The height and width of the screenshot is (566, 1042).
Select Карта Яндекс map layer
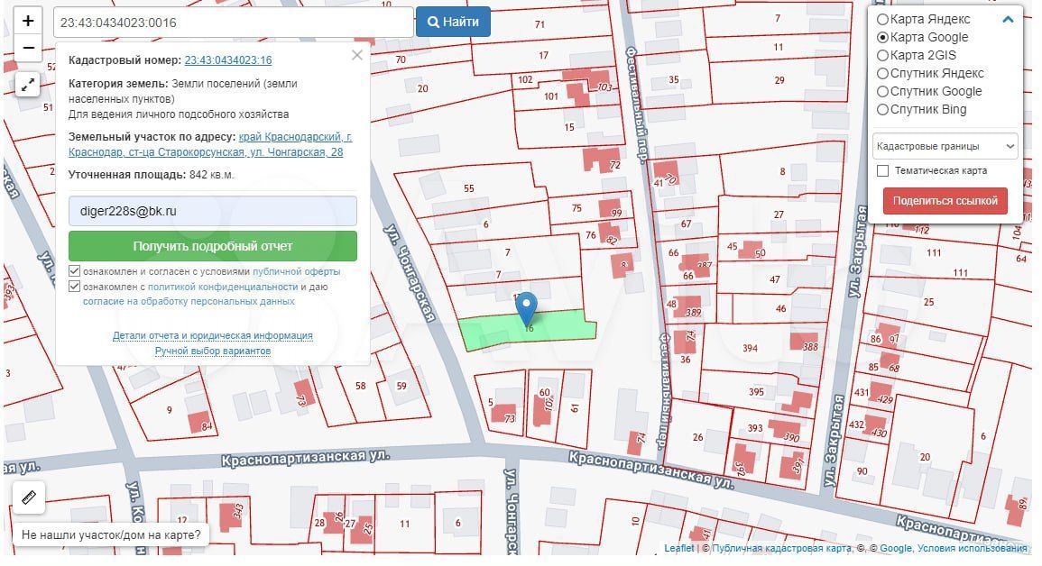(x=883, y=19)
